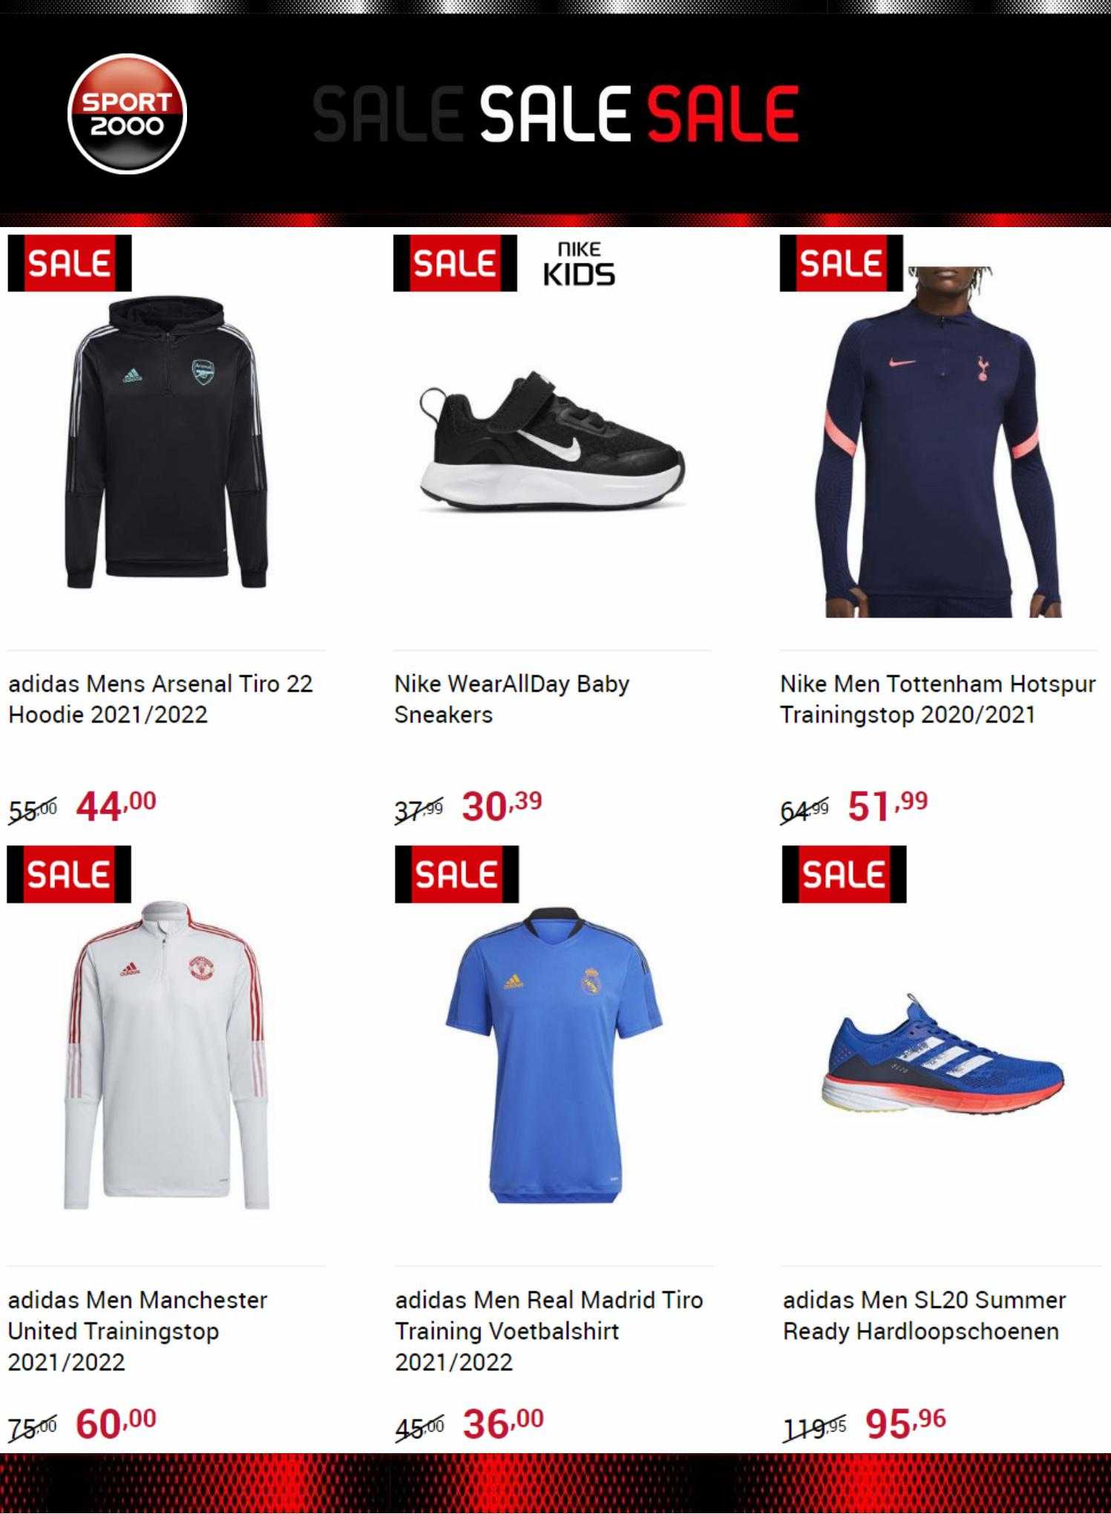Open the blue Real Madrid shirt image
This screenshot has width=1111, height=1514.
point(554,1054)
